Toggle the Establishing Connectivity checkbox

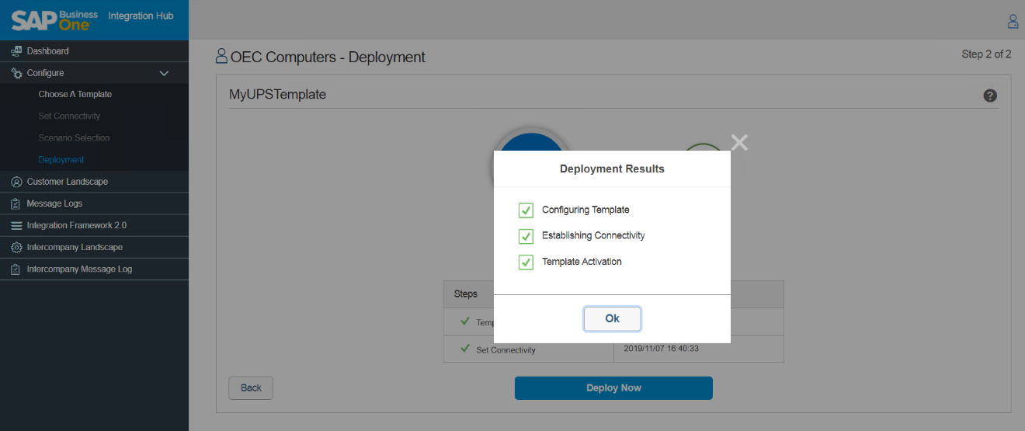tap(526, 236)
